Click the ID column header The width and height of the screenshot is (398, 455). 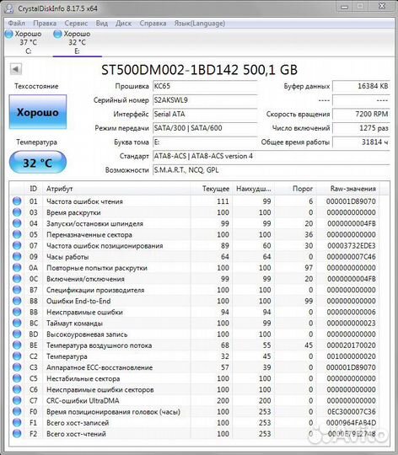pos(33,189)
